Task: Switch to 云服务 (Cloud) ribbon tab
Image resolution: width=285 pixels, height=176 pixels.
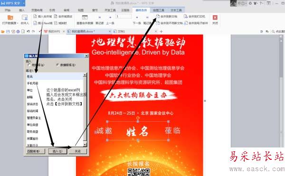Action: [125, 10]
